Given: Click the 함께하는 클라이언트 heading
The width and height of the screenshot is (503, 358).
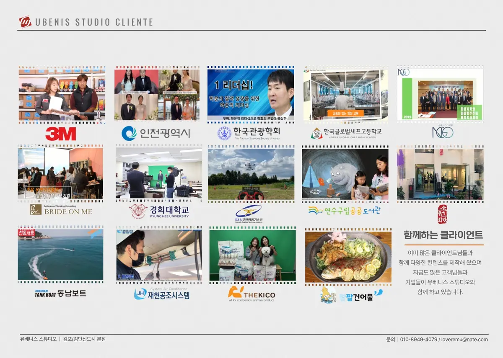Looking at the screenshot, I should [443, 235].
